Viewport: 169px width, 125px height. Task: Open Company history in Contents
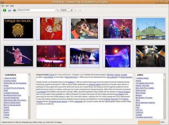pyautogui.click(x=10, y=81)
